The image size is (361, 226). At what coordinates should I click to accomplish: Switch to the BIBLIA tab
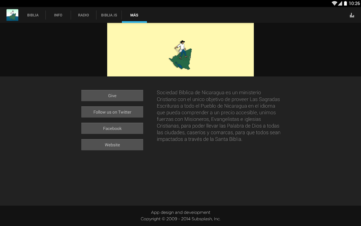tap(33, 15)
